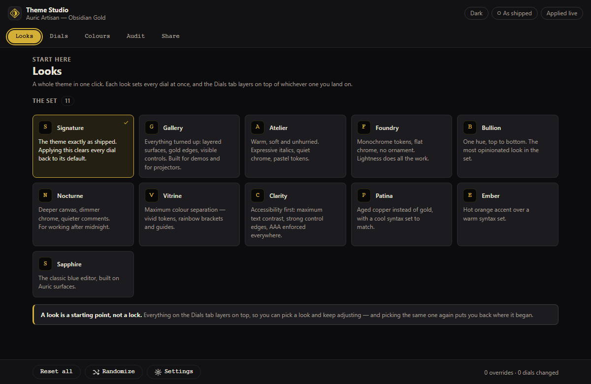Click the Theme Studio title text

click(47, 10)
